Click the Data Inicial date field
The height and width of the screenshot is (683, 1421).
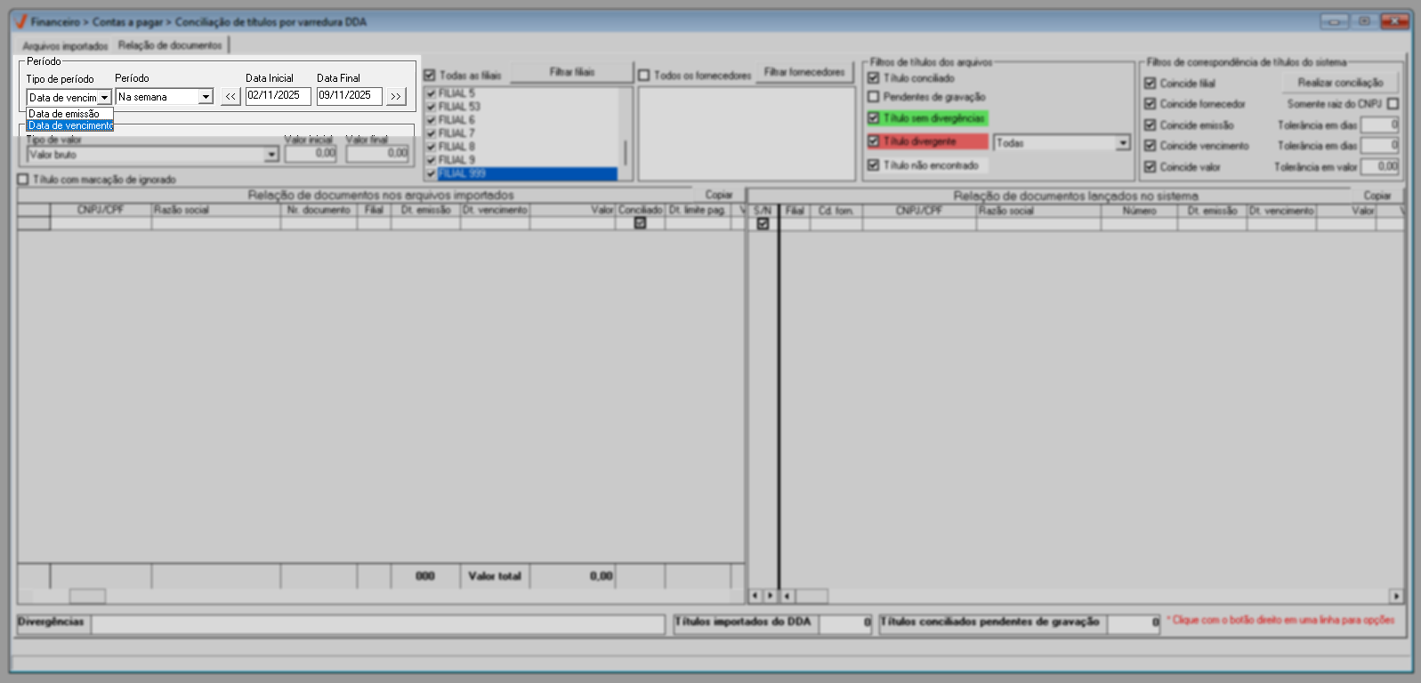[279, 96]
